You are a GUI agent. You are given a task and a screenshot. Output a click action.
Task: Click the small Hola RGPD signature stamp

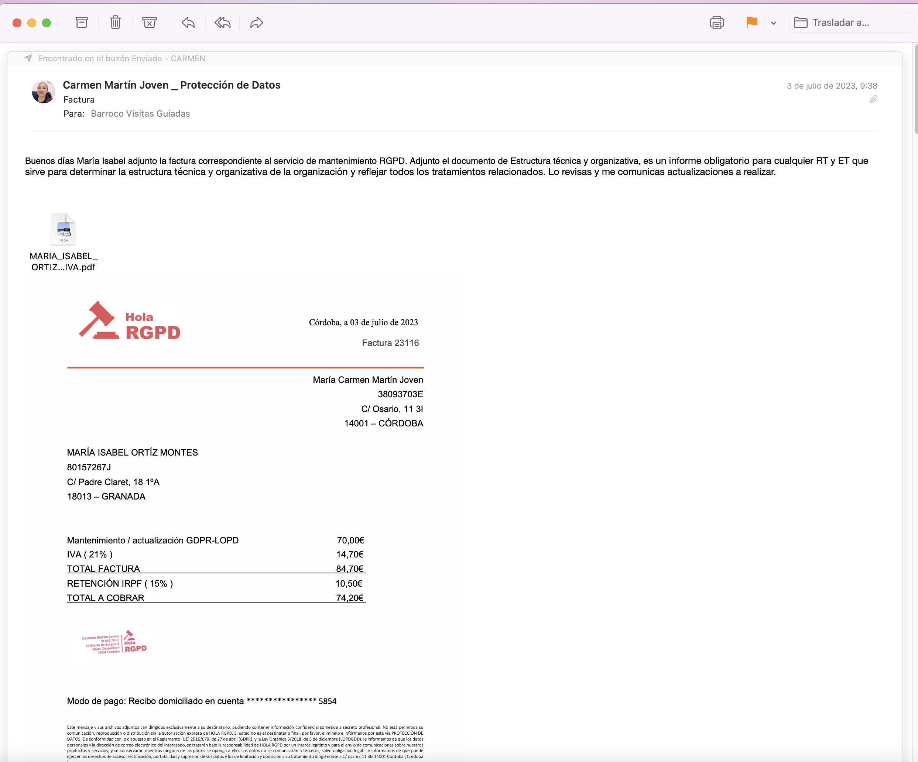(x=114, y=642)
